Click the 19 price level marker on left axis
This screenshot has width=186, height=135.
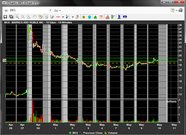tap(4, 61)
